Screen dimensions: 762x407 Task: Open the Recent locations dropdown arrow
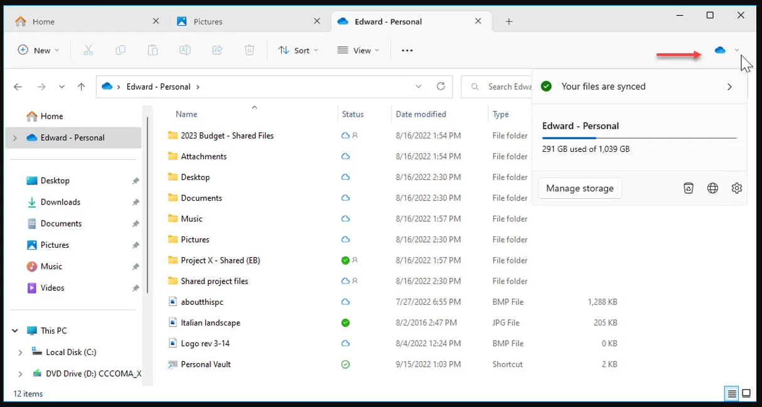click(62, 87)
